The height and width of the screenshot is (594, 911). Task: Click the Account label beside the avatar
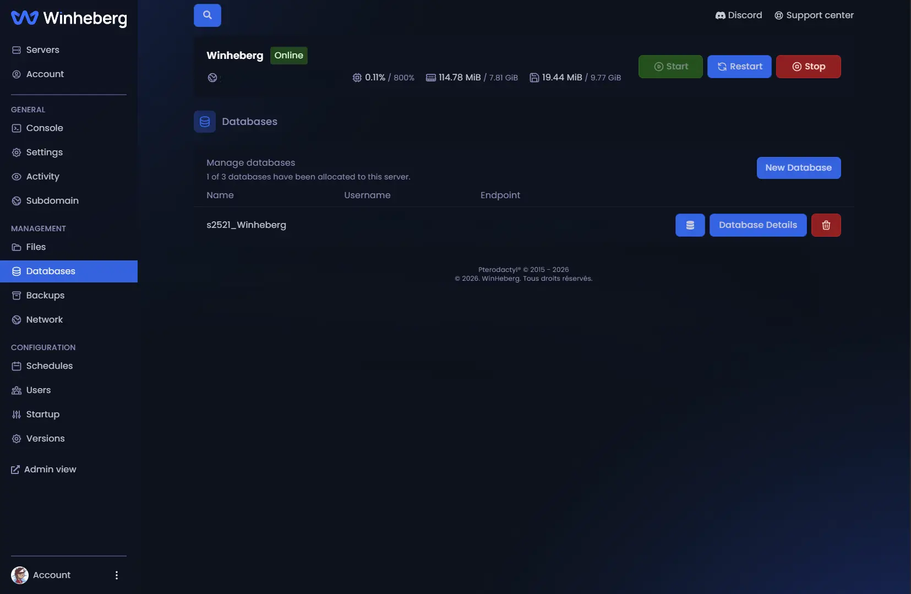pos(52,575)
